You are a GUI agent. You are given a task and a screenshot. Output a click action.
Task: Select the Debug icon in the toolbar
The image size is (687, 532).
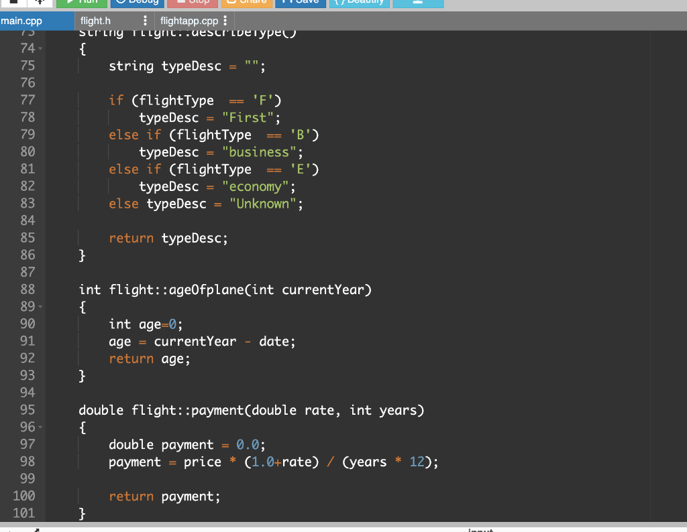click(121, 2)
